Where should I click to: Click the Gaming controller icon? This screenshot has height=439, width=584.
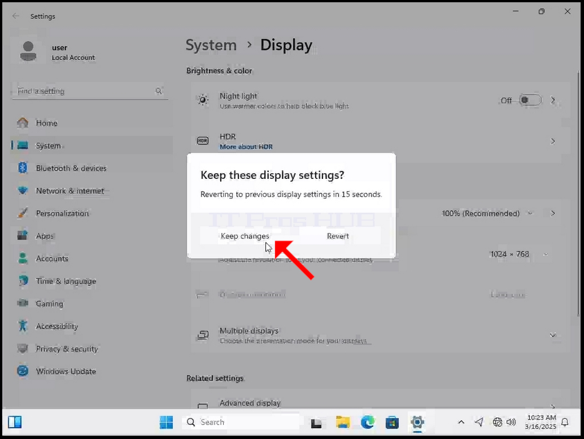(x=23, y=304)
